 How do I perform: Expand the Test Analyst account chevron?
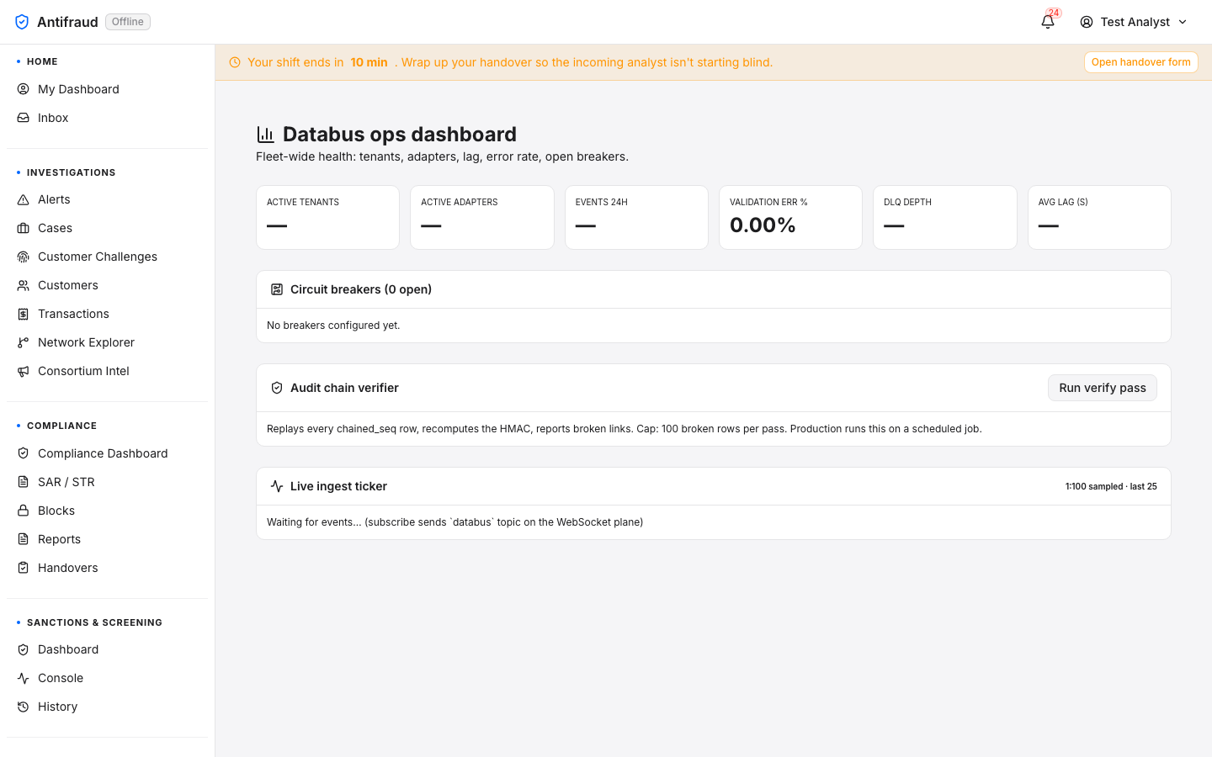(x=1183, y=22)
